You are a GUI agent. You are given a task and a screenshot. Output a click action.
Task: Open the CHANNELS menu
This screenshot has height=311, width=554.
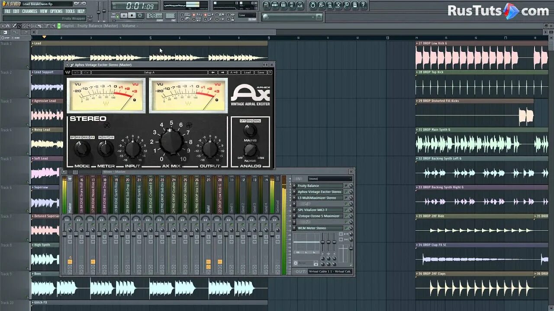(x=29, y=11)
